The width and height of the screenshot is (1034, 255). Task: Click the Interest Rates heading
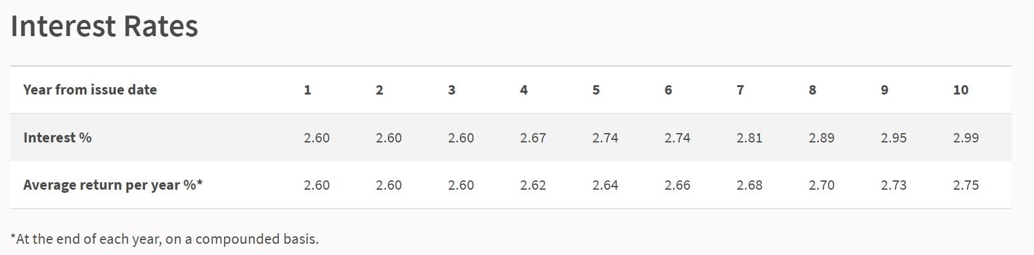pyautogui.click(x=105, y=27)
